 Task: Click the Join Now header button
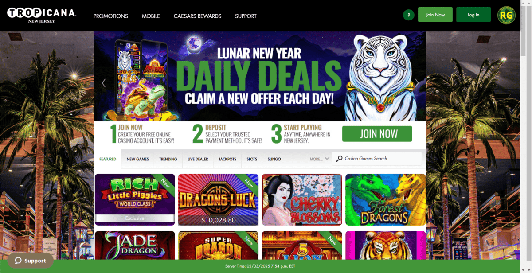435,15
